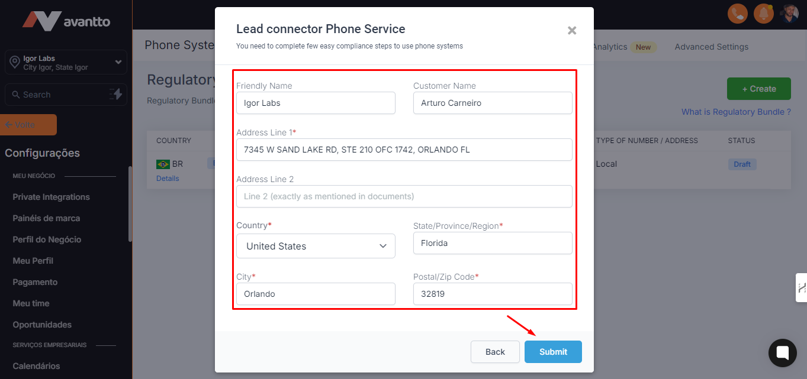Open Pagamento settings in the sidebar
The image size is (807, 379).
pyautogui.click(x=36, y=282)
